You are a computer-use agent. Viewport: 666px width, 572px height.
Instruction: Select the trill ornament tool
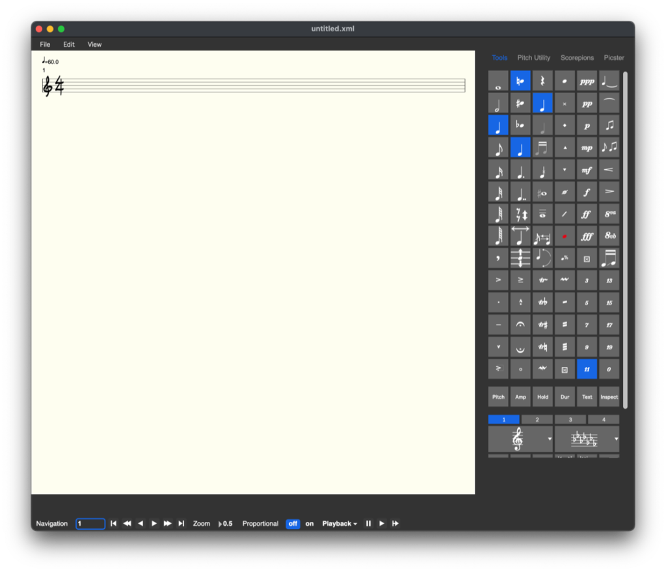pyautogui.click(x=542, y=280)
